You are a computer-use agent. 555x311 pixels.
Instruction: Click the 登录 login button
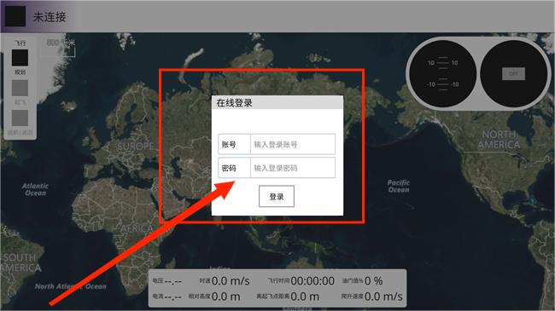[277, 197]
